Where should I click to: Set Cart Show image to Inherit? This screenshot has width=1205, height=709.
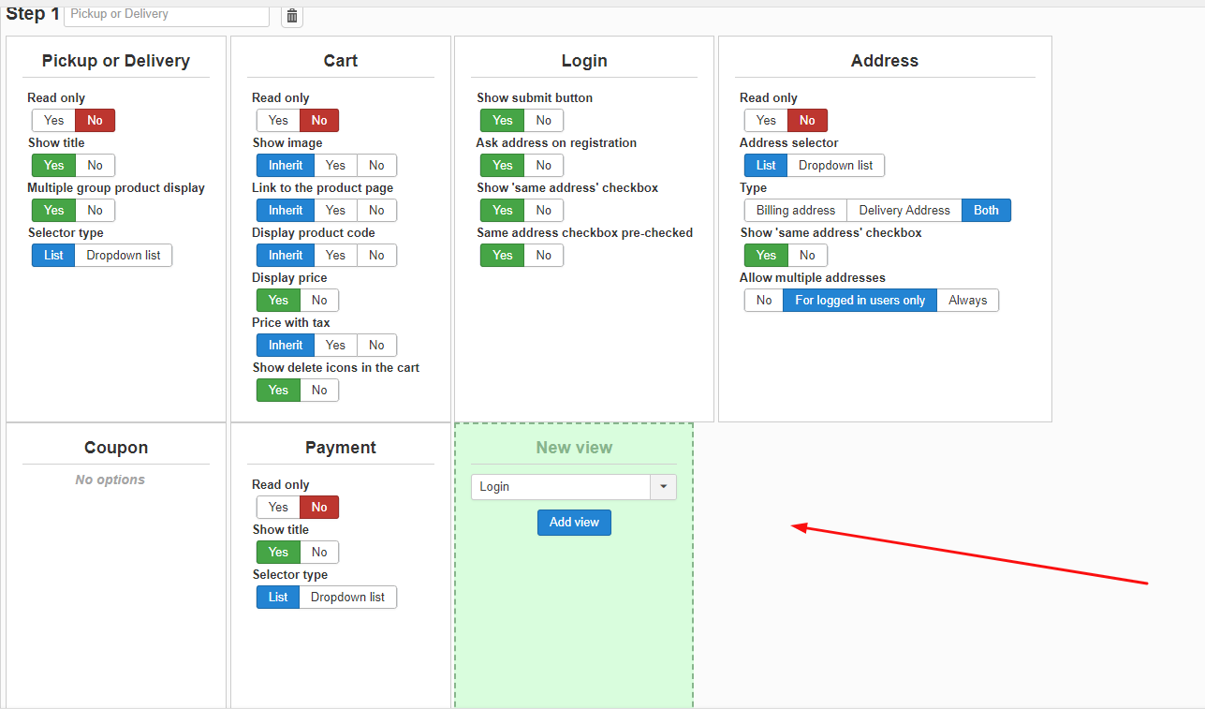click(286, 165)
